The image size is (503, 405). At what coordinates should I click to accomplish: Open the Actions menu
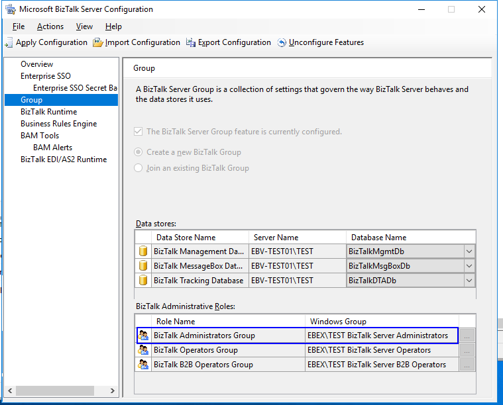coord(50,26)
